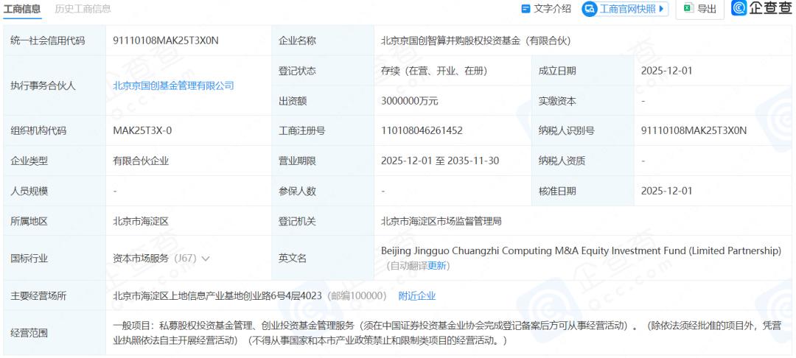Expand the 资本市场服务 (J67) dropdown chevron
The image size is (796, 358).
coord(206,258)
